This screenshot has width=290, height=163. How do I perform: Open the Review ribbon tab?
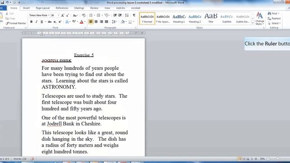94,8
